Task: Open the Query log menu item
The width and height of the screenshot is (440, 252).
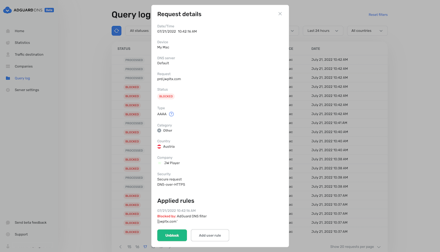Action: pos(22,78)
